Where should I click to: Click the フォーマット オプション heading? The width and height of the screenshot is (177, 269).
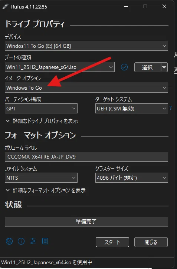coord(40,135)
